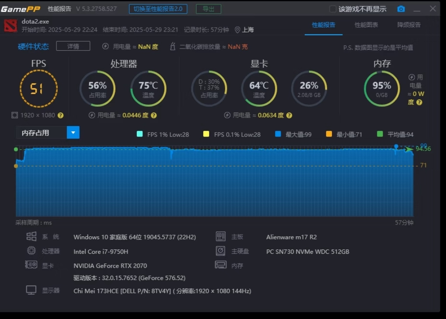This screenshot has height=319, width=446.
Task: Click the help icon beside 1920 x 1080
Action: point(61,115)
